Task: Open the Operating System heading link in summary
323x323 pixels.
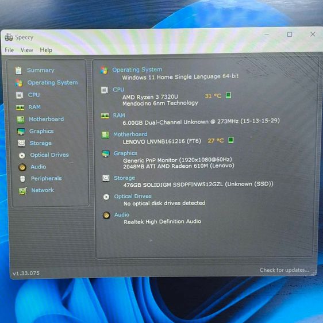Action: 137,70
